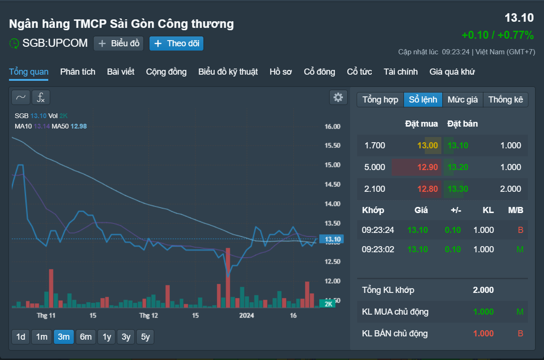Click the ask price 13.20

[458, 167]
